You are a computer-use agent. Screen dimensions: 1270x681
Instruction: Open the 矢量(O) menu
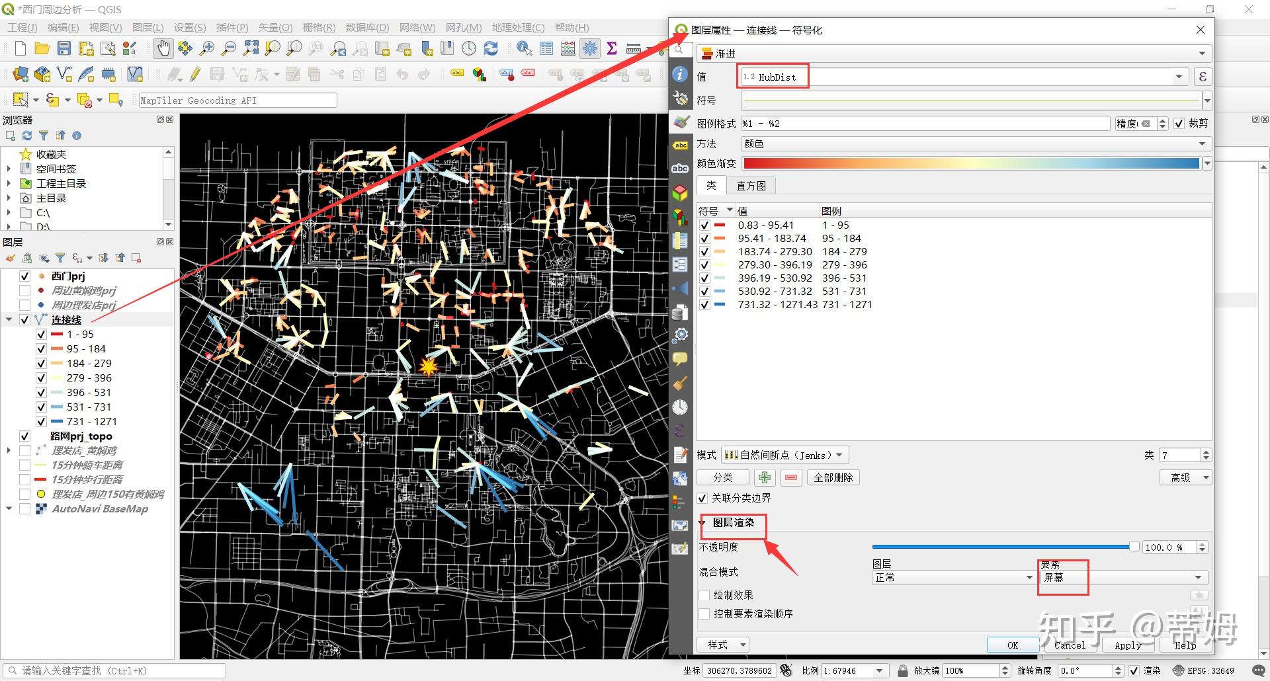(275, 28)
